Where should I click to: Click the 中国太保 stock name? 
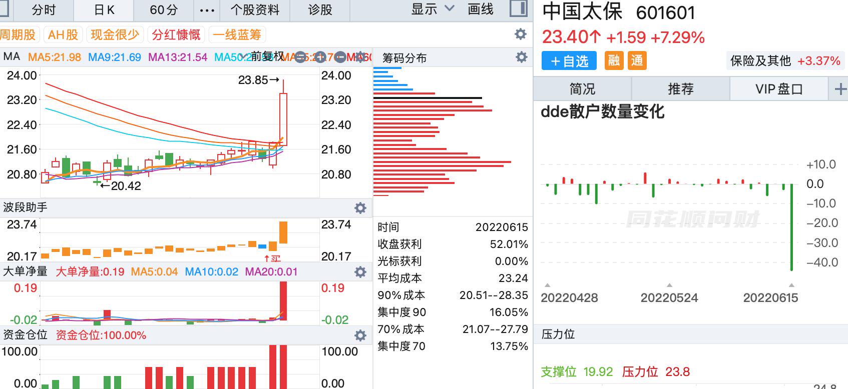(582, 11)
